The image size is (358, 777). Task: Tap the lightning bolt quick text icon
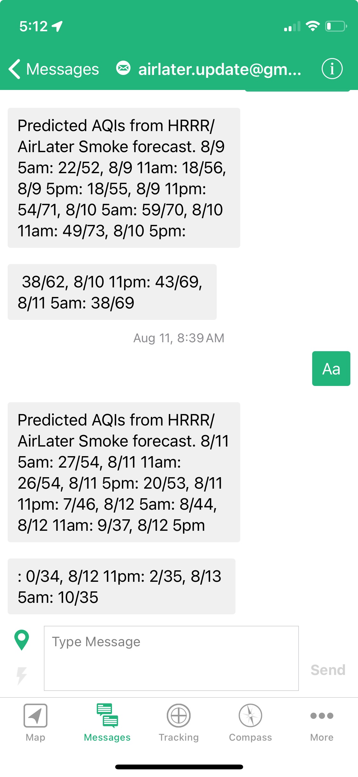(22, 676)
